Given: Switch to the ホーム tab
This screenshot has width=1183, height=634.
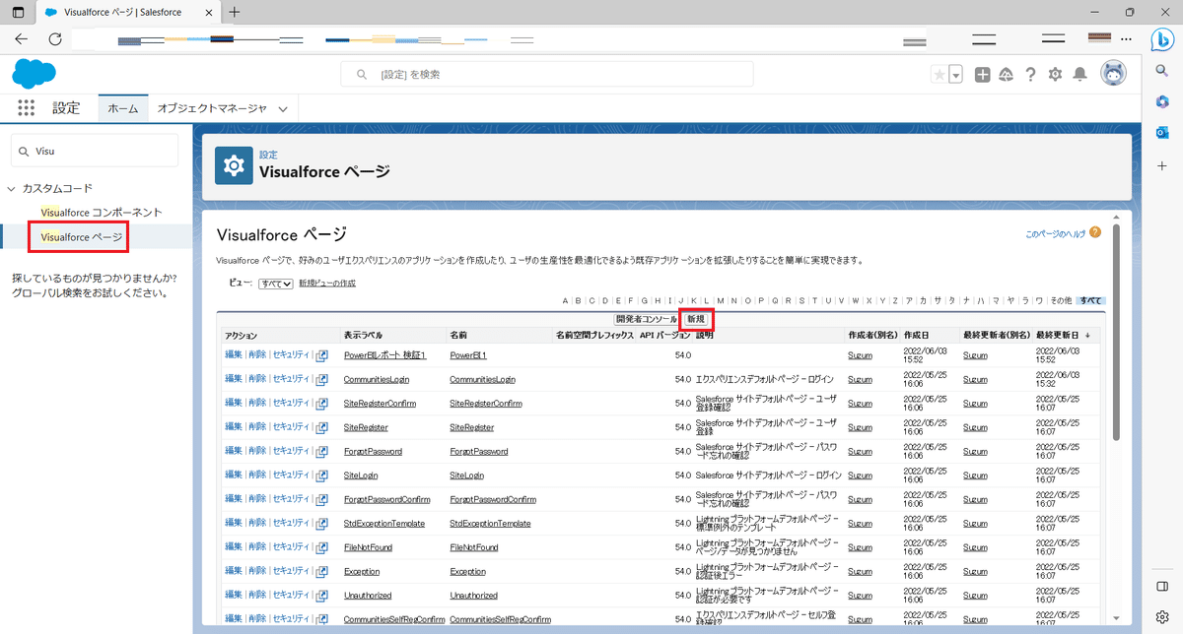Looking at the screenshot, I should 123,108.
